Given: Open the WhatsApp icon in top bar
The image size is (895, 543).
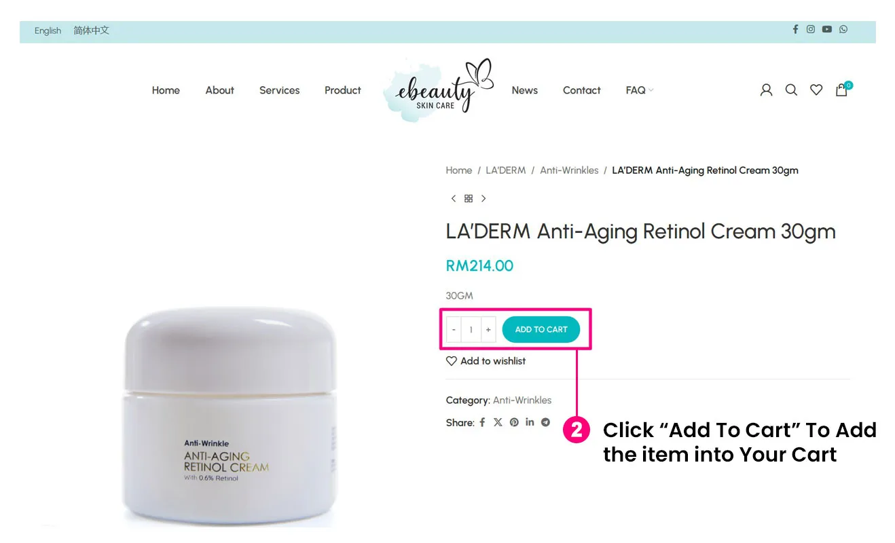Looking at the screenshot, I should (843, 29).
